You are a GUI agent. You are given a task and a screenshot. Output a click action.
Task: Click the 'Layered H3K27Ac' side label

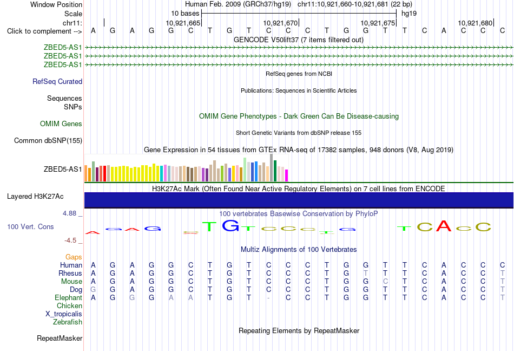pyautogui.click(x=35, y=196)
